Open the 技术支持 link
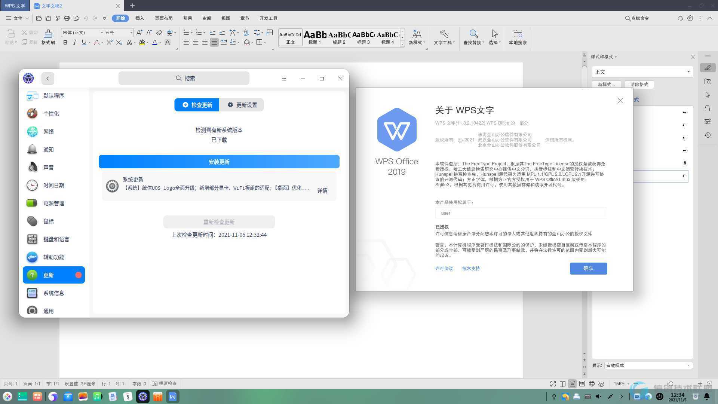718x404 pixels. click(471, 269)
